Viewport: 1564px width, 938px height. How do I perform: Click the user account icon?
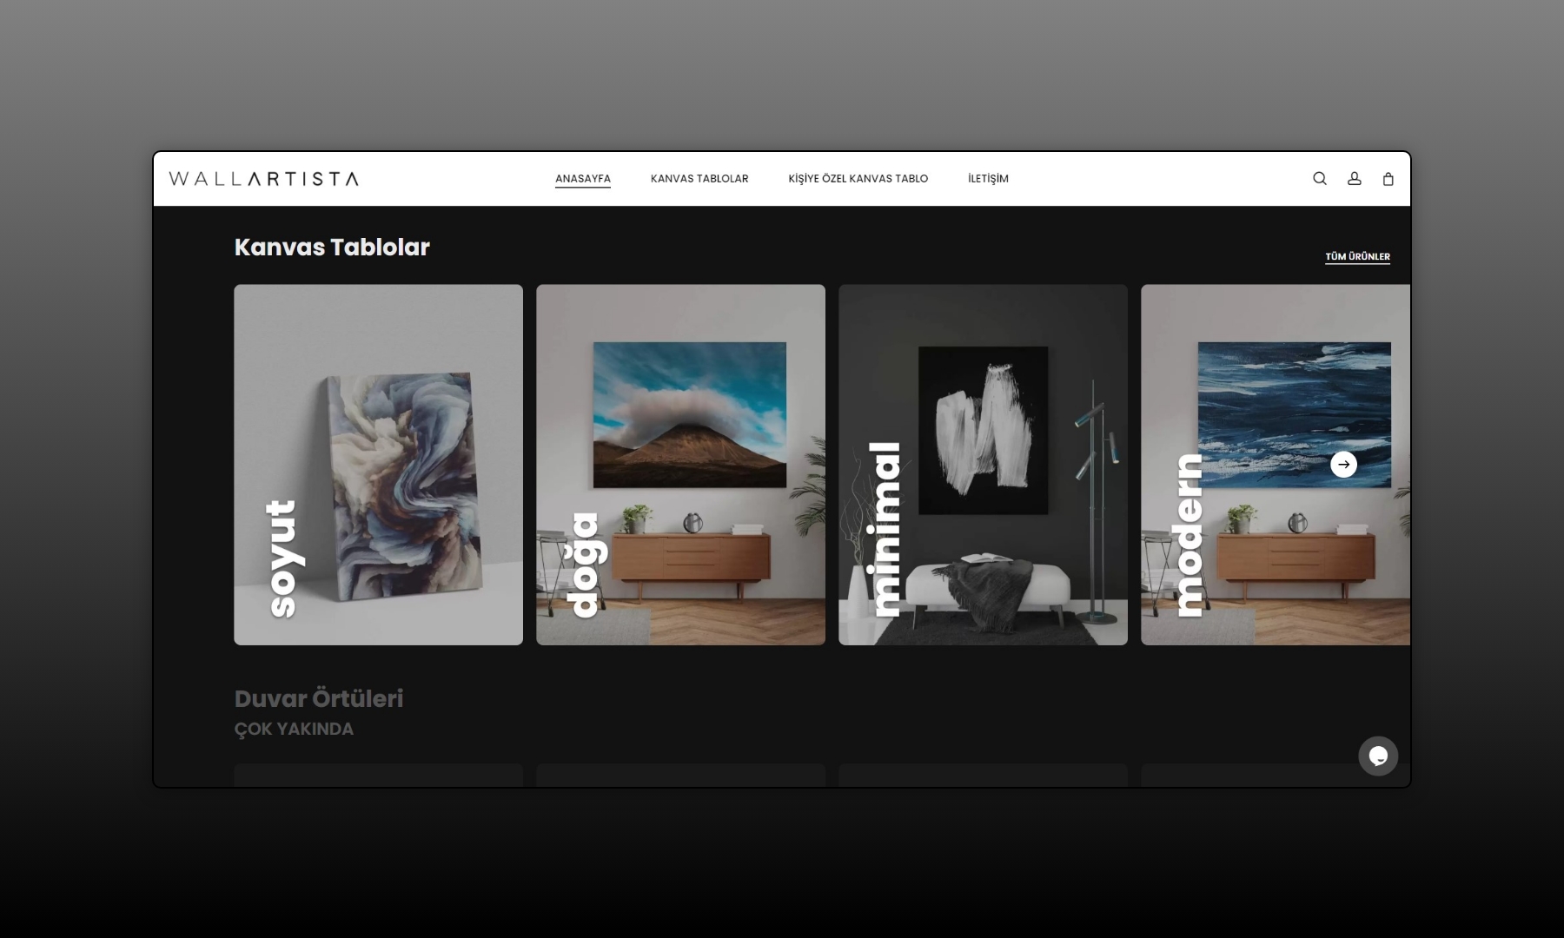(1354, 179)
